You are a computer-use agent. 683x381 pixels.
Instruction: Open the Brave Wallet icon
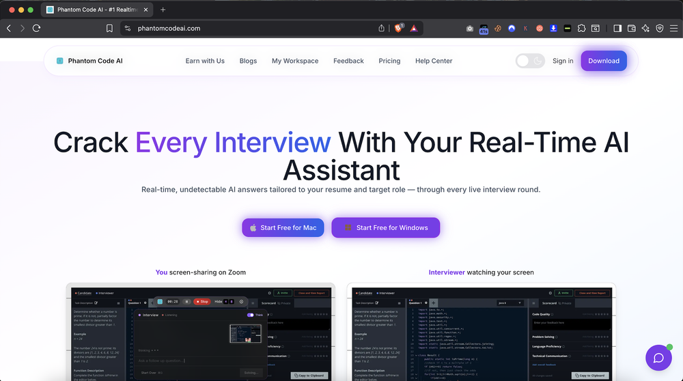(x=632, y=28)
